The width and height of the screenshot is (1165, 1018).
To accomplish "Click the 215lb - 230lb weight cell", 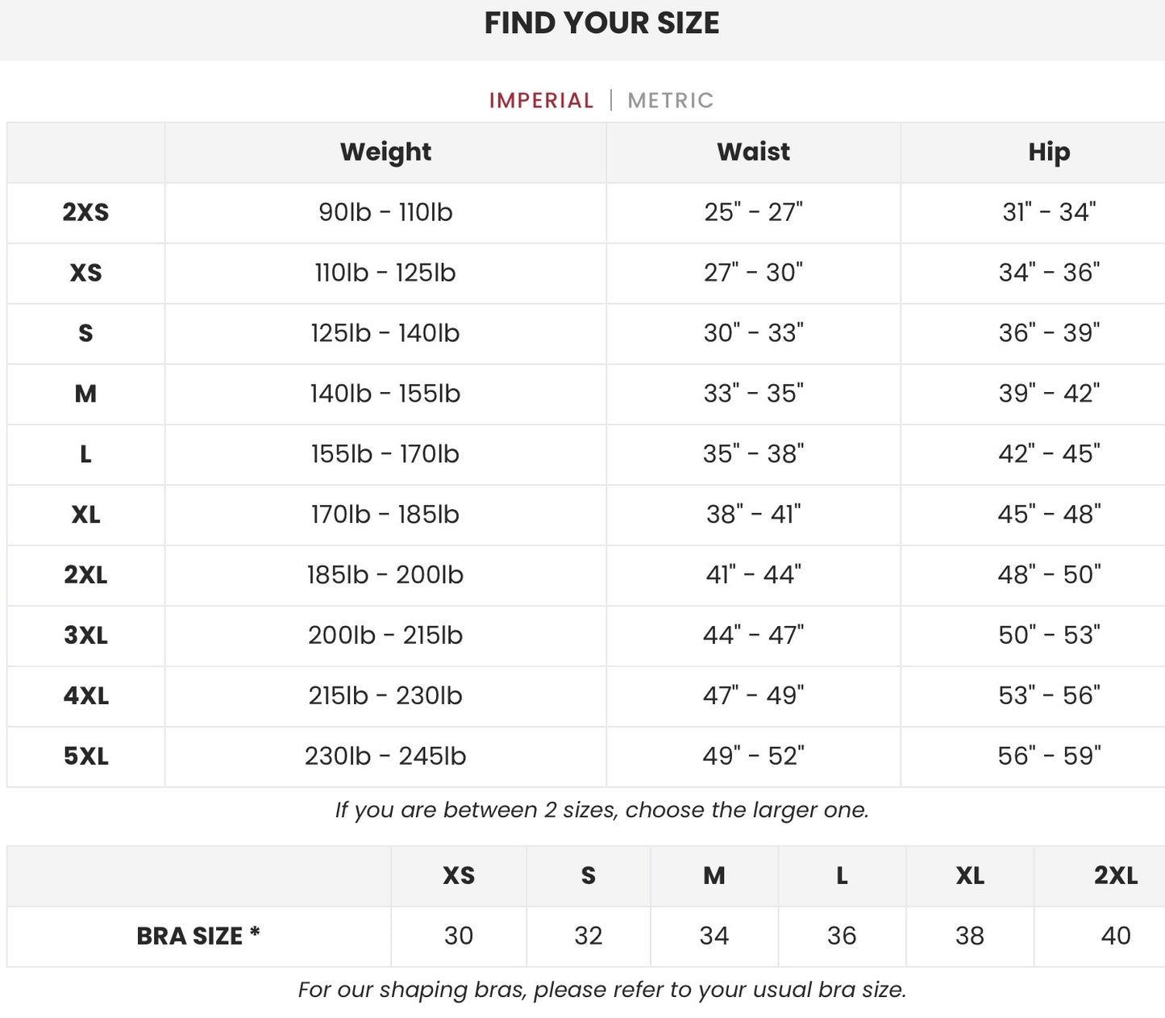I will click(x=385, y=697).
